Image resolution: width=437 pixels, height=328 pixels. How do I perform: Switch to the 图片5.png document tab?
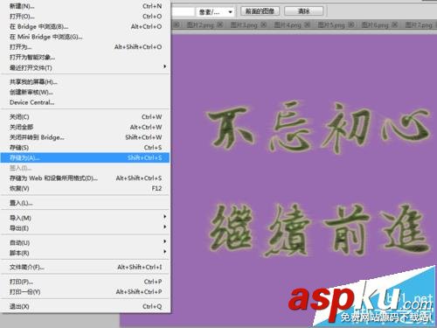(331, 25)
